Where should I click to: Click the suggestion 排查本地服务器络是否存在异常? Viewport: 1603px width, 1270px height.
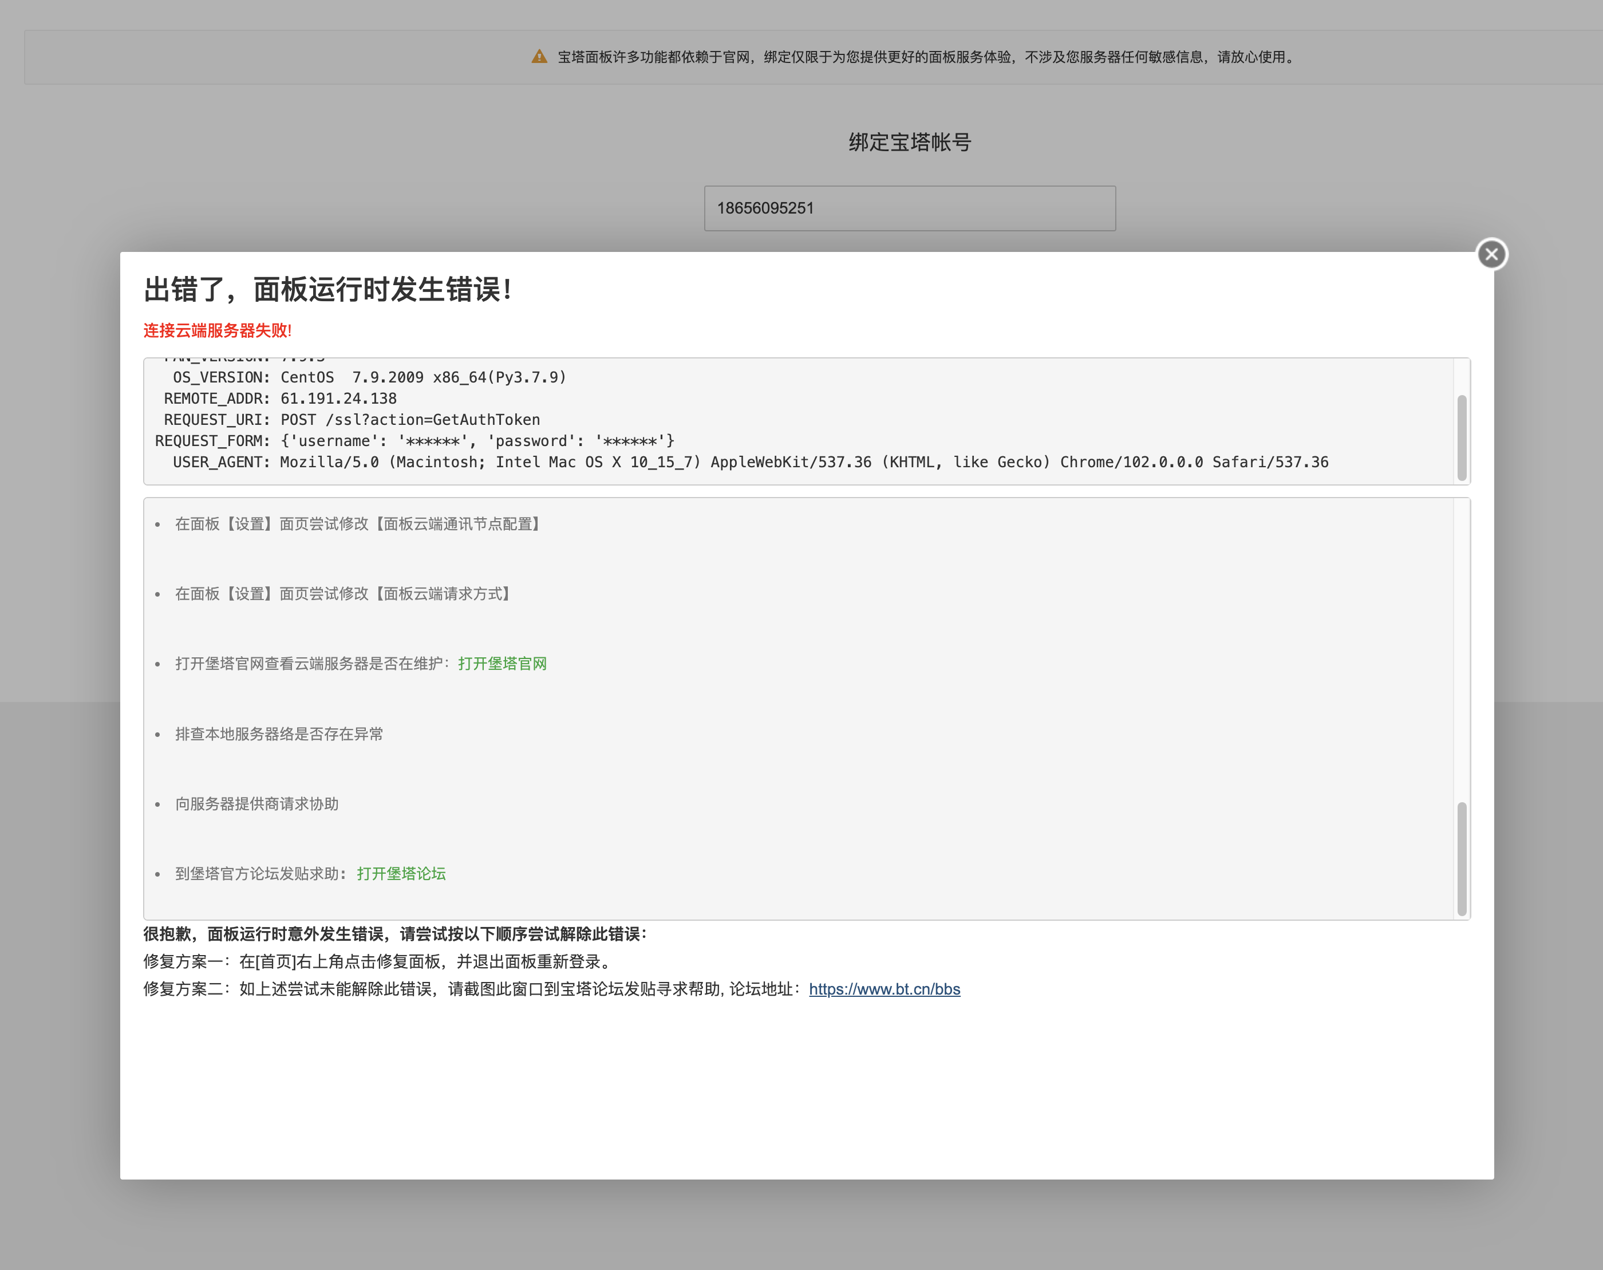[279, 734]
